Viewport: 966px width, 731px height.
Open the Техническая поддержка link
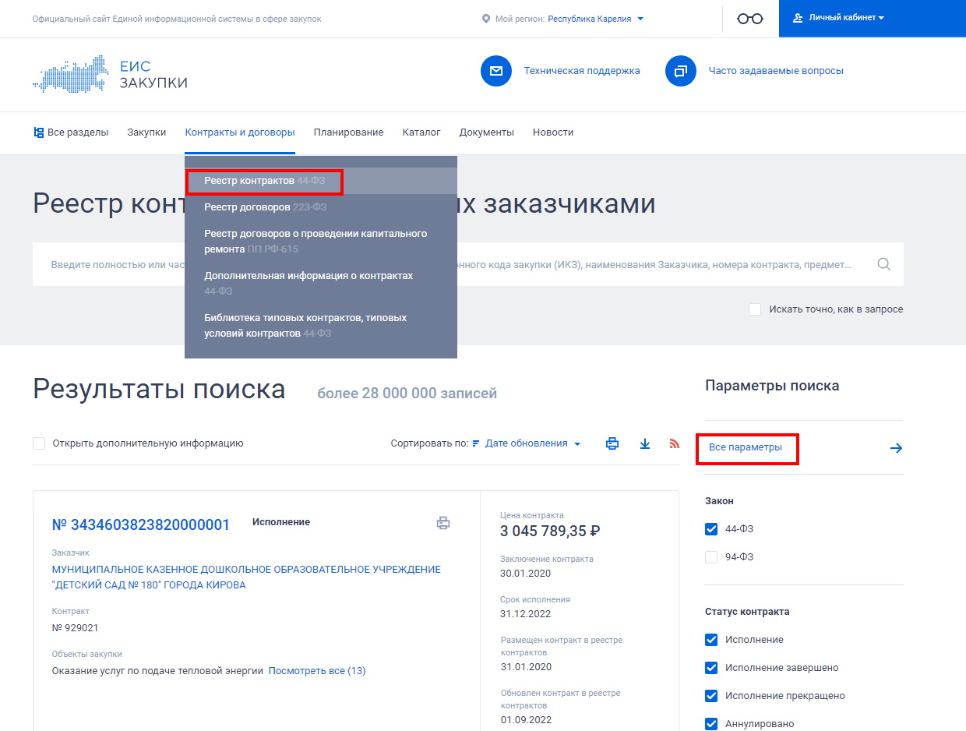tap(582, 71)
